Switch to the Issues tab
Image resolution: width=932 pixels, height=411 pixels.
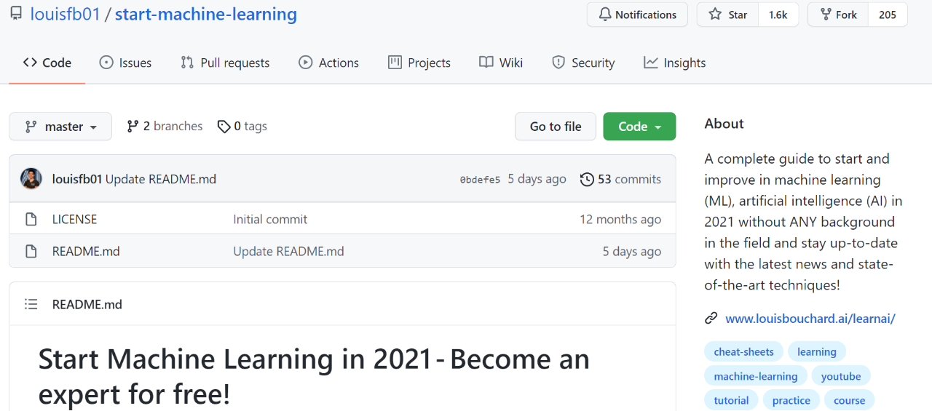pyautogui.click(x=126, y=63)
